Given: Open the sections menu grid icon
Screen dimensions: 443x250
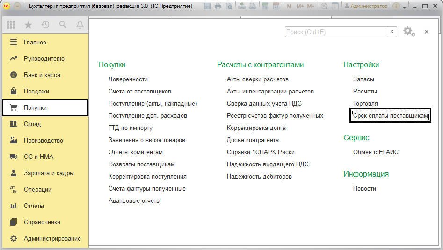Looking at the screenshot, I should (11, 25).
